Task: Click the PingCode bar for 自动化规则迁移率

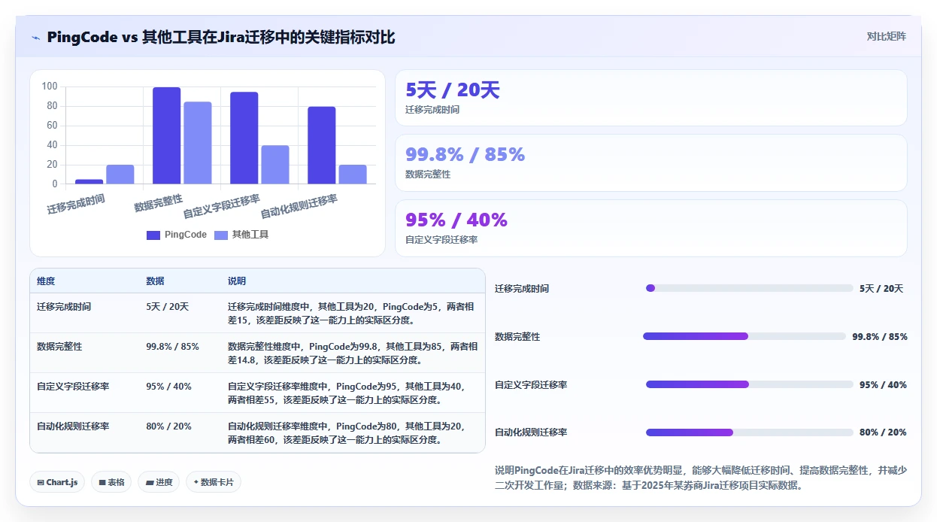Action: pos(322,145)
